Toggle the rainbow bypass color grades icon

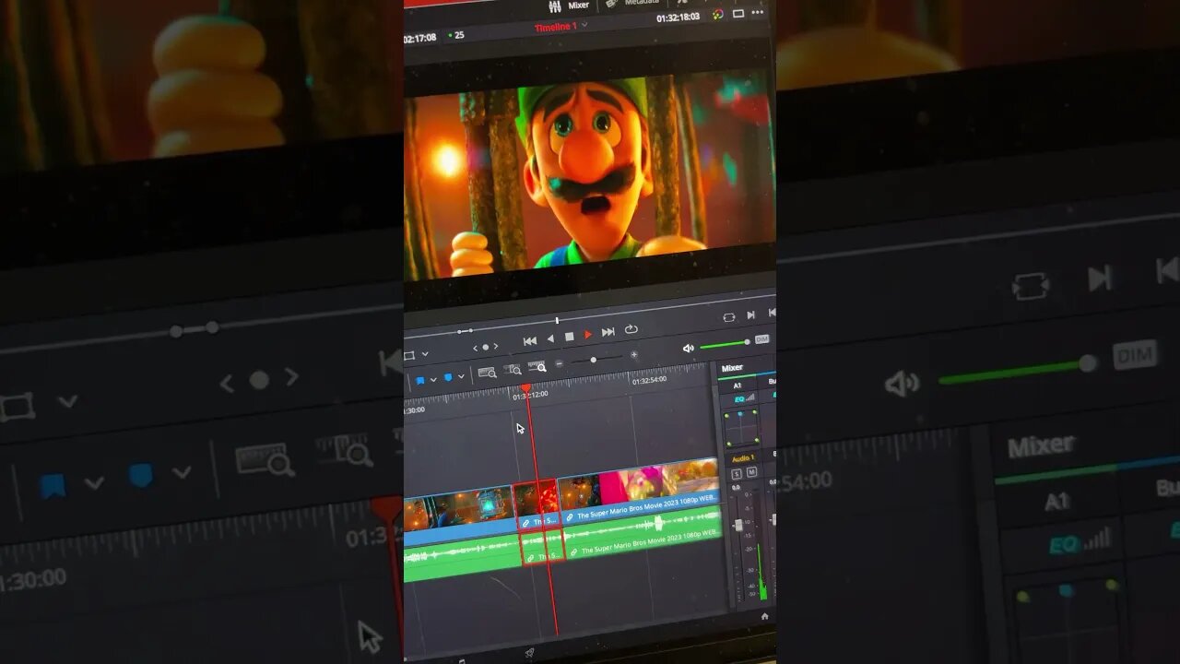tap(717, 15)
